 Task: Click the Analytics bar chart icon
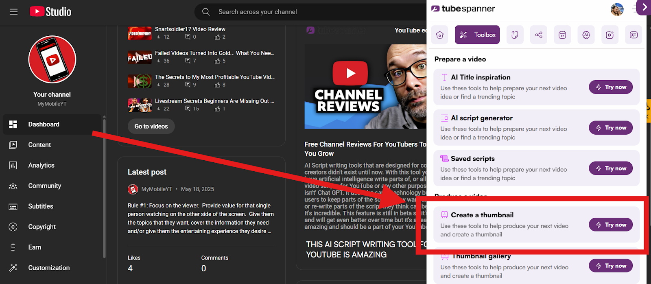(x=13, y=165)
